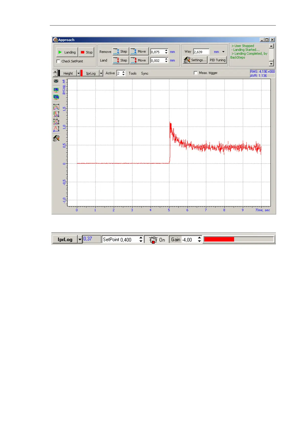Click the plus expand button left of Height
The image size is (304, 430).
tap(55, 72)
